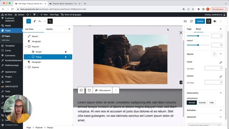The height and width of the screenshot is (129, 229).
Task: Toggle the block inserter plus button
Action: coord(29,21)
